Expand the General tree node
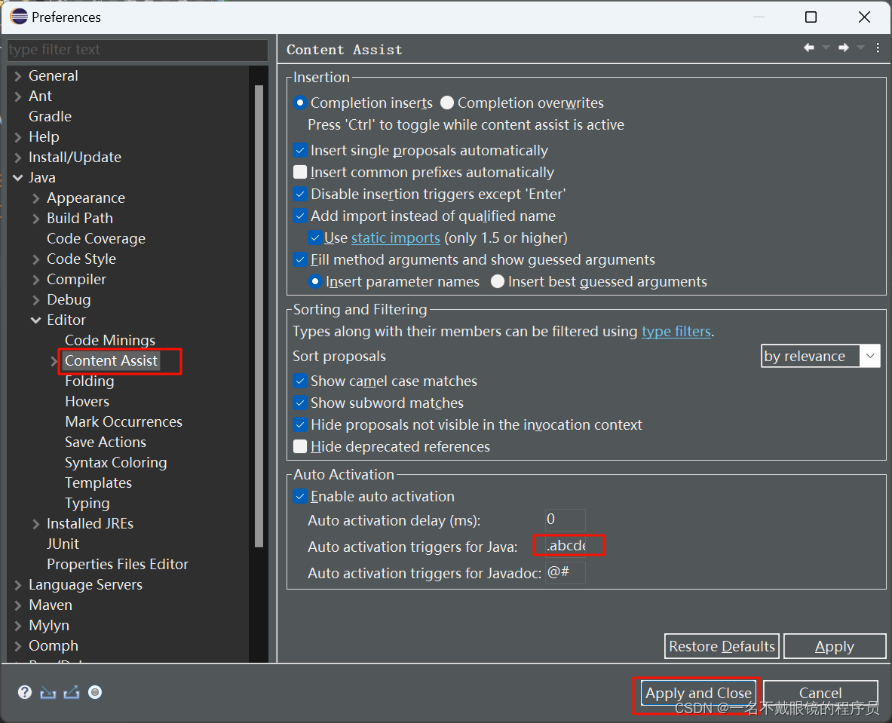Image resolution: width=892 pixels, height=723 pixels. coord(18,75)
